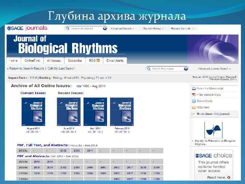Focus the Search this journal field

[167, 69]
